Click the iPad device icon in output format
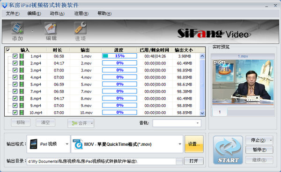 (34, 144)
